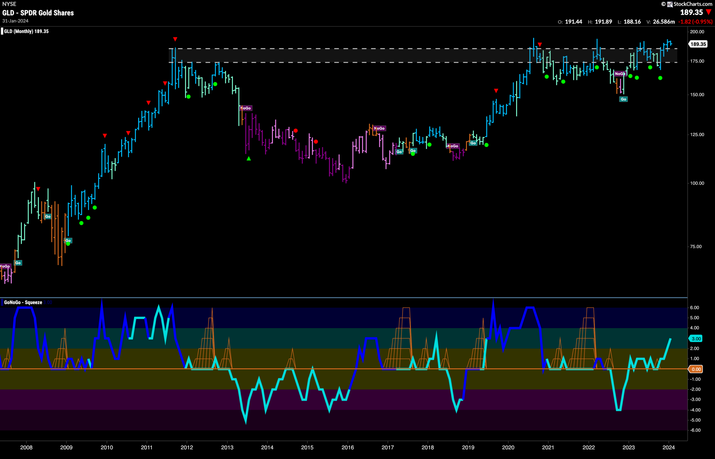Click the teal Go badge near 2023 low
The image size is (715, 459).
point(623,99)
